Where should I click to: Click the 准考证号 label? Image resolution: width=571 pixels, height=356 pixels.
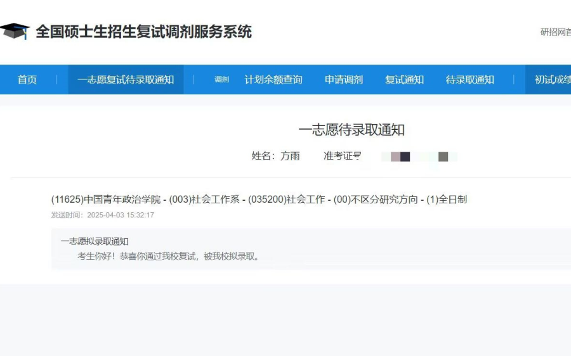[343, 156]
